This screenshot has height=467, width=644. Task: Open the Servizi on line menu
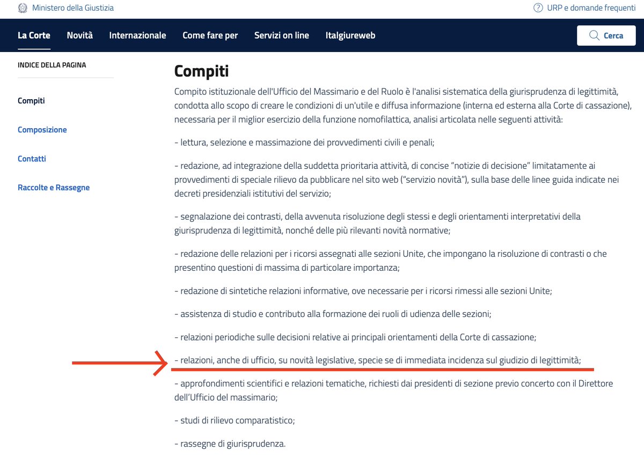click(282, 35)
